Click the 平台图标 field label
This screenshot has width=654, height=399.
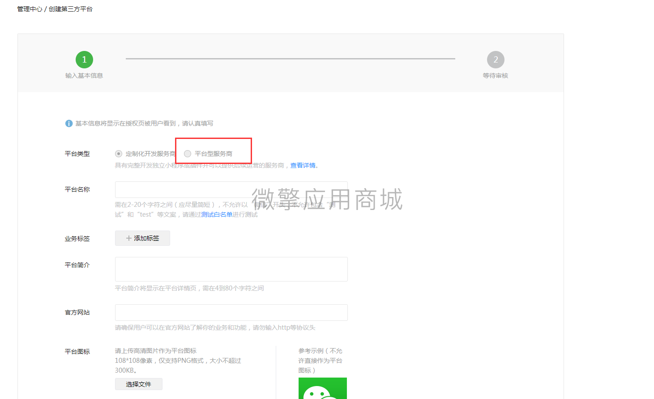(x=77, y=352)
